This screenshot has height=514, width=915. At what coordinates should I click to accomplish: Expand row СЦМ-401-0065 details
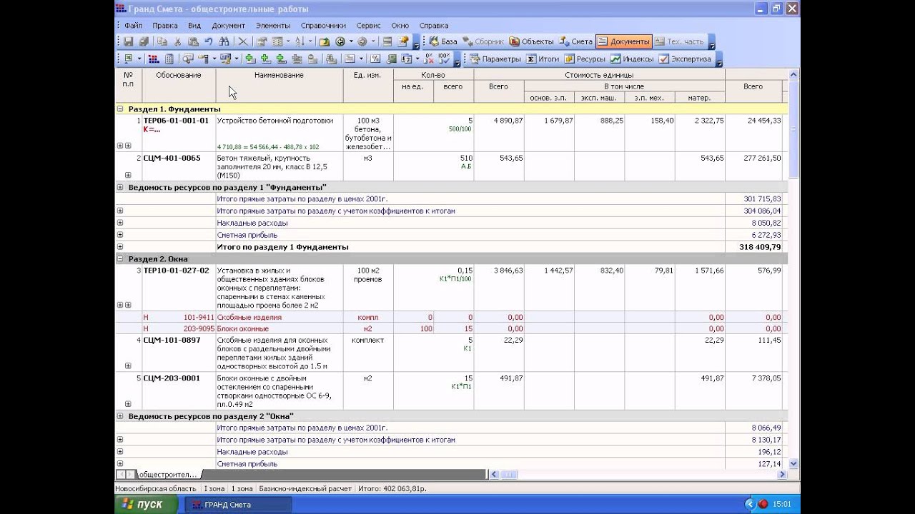click(128, 175)
